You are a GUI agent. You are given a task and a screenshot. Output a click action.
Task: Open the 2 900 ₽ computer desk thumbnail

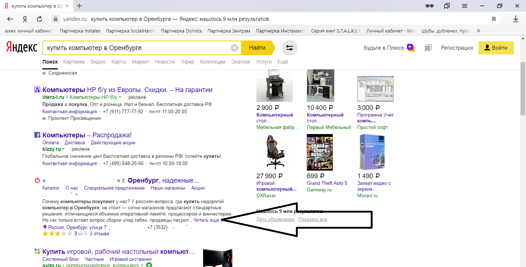click(275, 85)
